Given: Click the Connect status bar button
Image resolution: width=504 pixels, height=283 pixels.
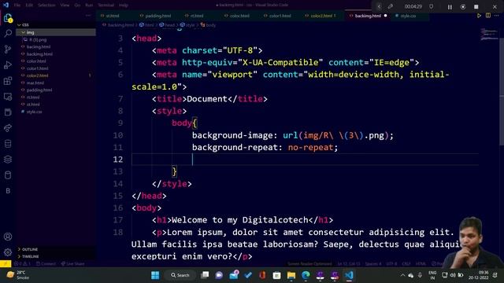Looking at the screenshot, I should point(46,264).
